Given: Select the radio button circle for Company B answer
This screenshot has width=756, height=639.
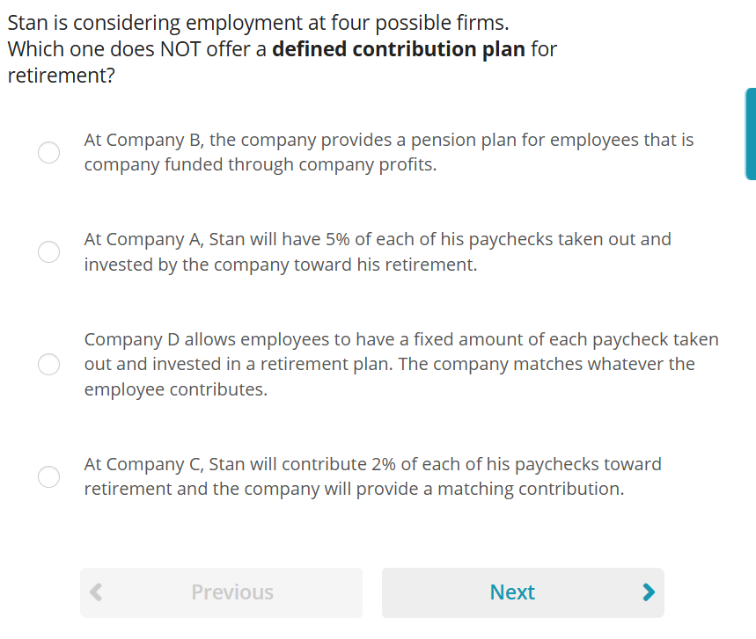Looking at the screenshot, I should [48, 152].
